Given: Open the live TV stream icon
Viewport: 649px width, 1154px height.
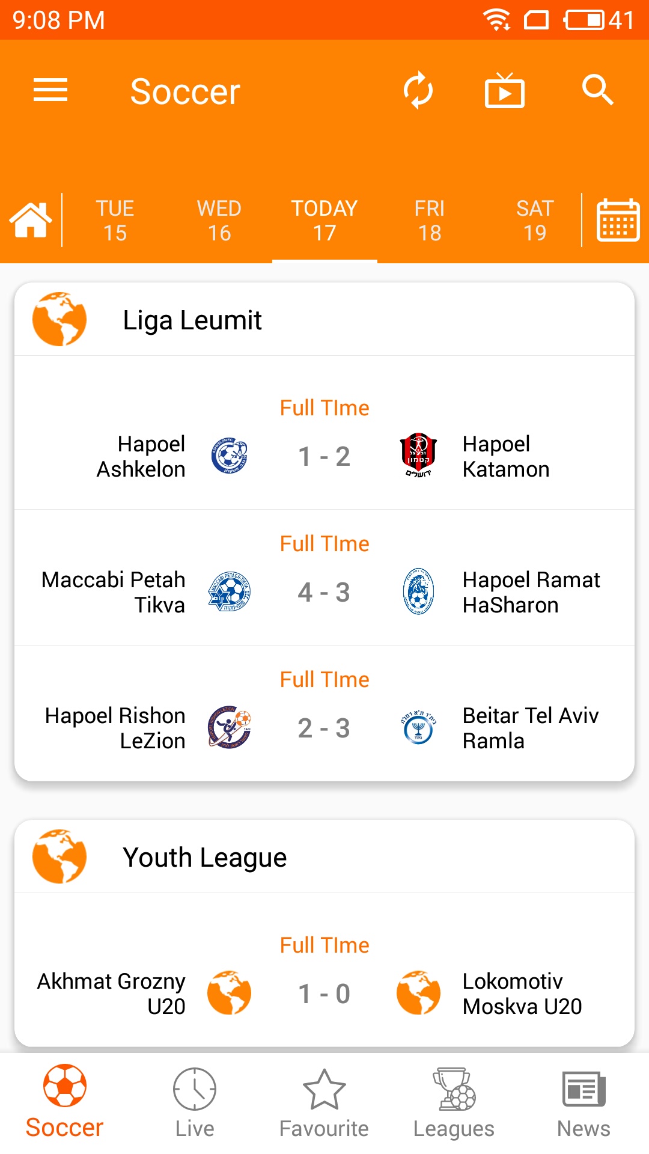Looking at the screenshot, I should pos(504,91).
